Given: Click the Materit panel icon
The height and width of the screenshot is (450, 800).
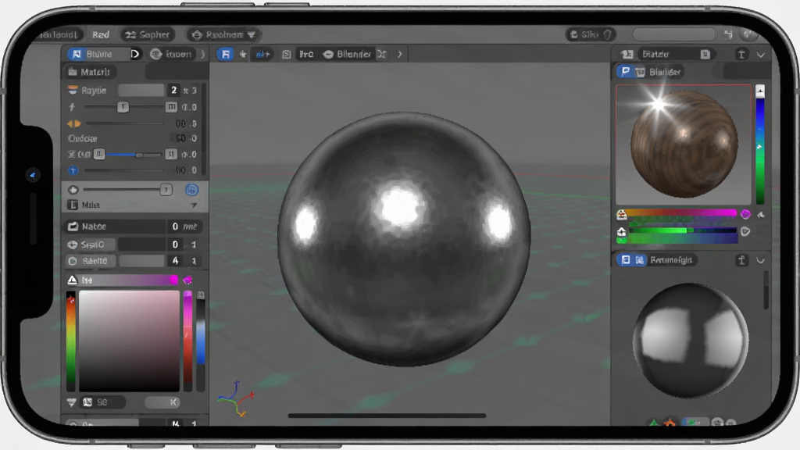Looking at the screenshot, I should tap(73, 72).
